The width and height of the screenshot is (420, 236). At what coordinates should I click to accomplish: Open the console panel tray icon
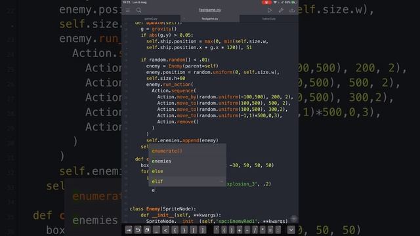[292, 10]
